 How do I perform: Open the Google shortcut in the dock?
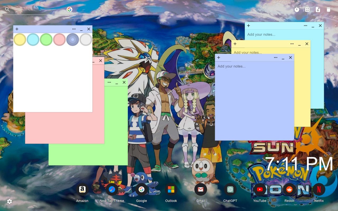point(142,189)
